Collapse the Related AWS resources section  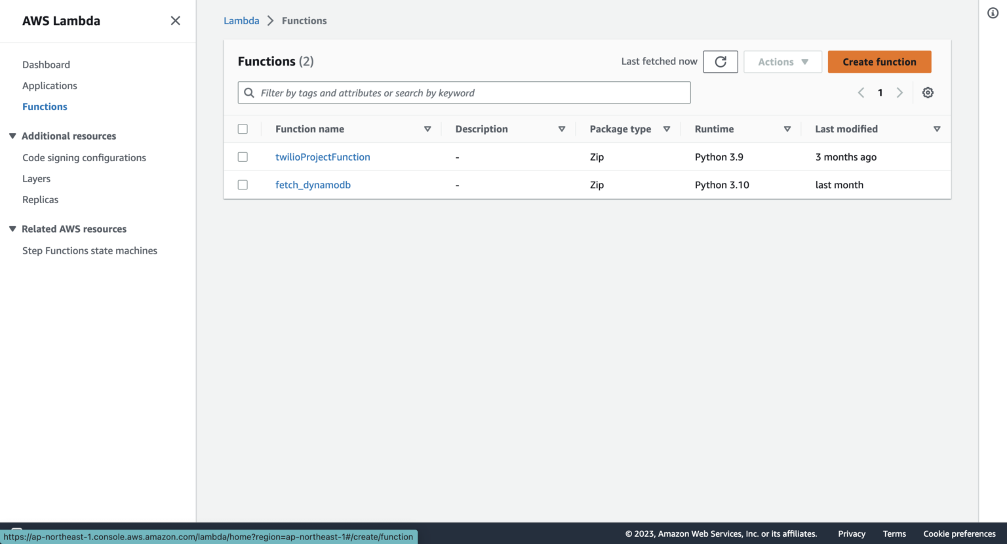click(x=12, y=229)
